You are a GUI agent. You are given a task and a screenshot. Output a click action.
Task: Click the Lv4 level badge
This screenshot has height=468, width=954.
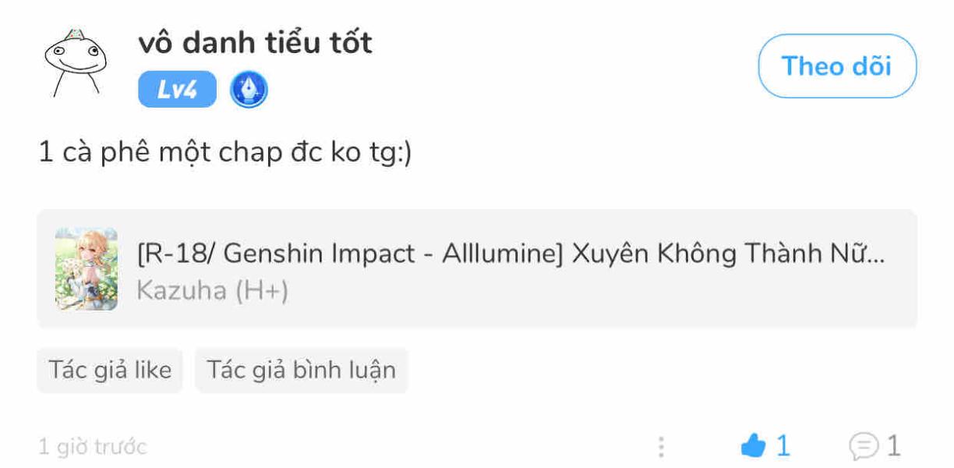tap(177, 90)
